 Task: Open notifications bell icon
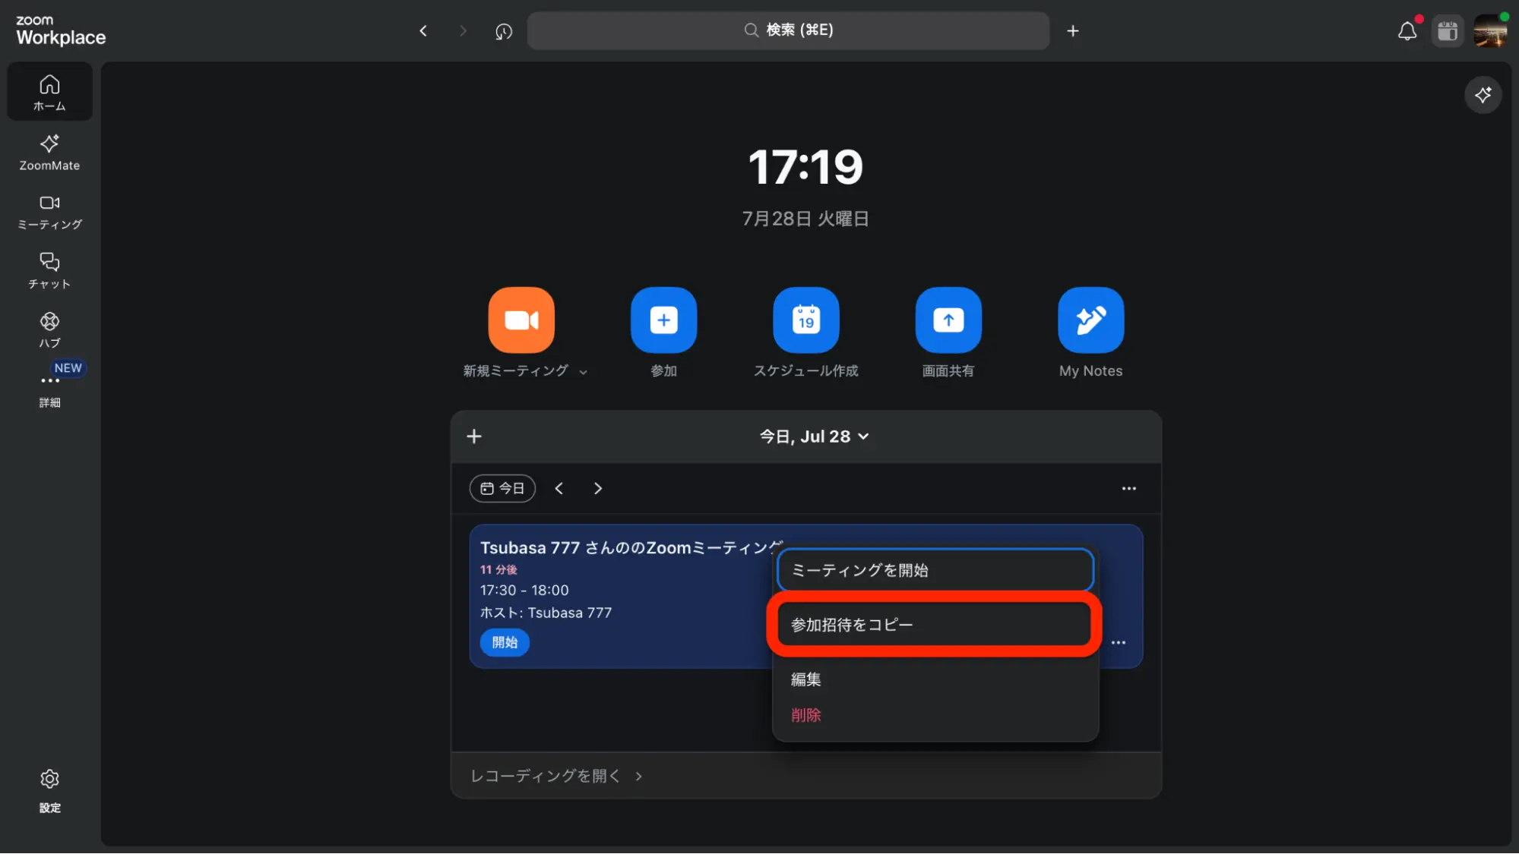coord(1407,30)
